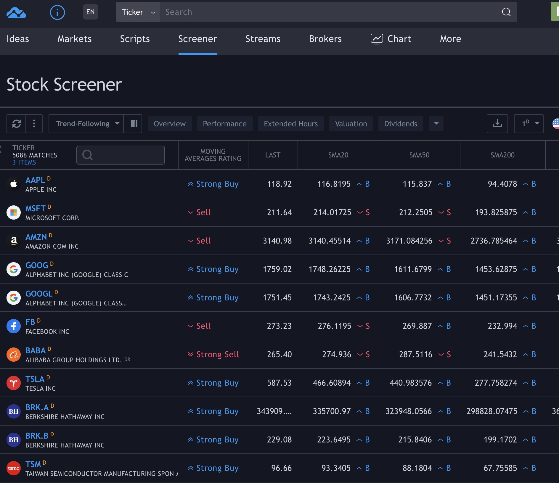This screenshot has width=559, height=483.
Task: Open the MSFT ticker link
Action: [x=35, y=208]
